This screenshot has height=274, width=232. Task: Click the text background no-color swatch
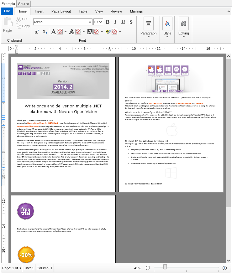96,32
